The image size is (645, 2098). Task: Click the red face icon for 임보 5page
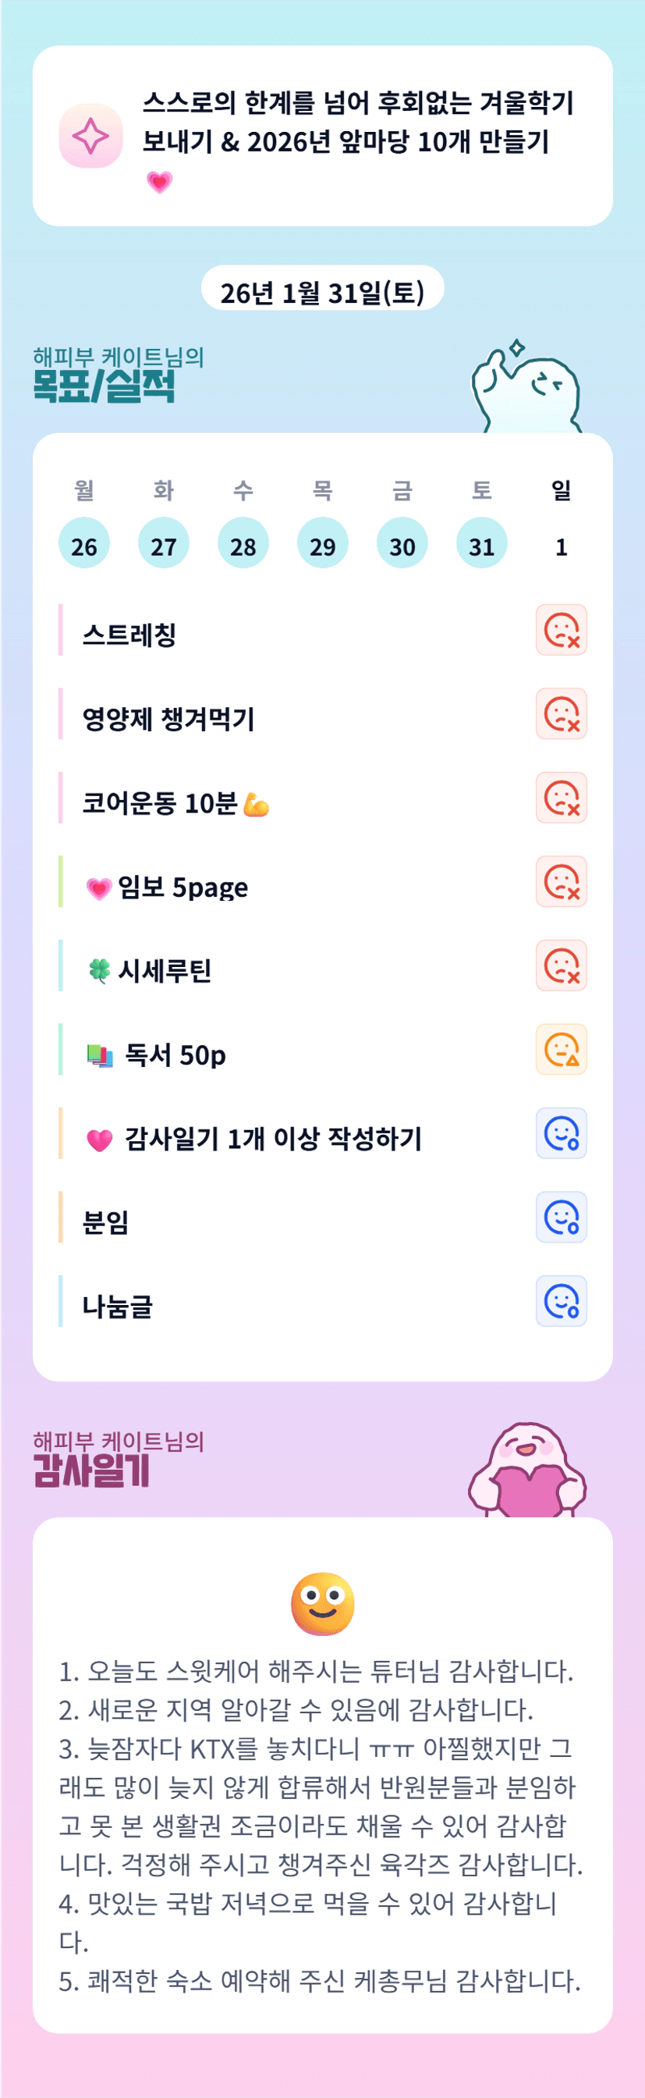click(x=562, y=882)
